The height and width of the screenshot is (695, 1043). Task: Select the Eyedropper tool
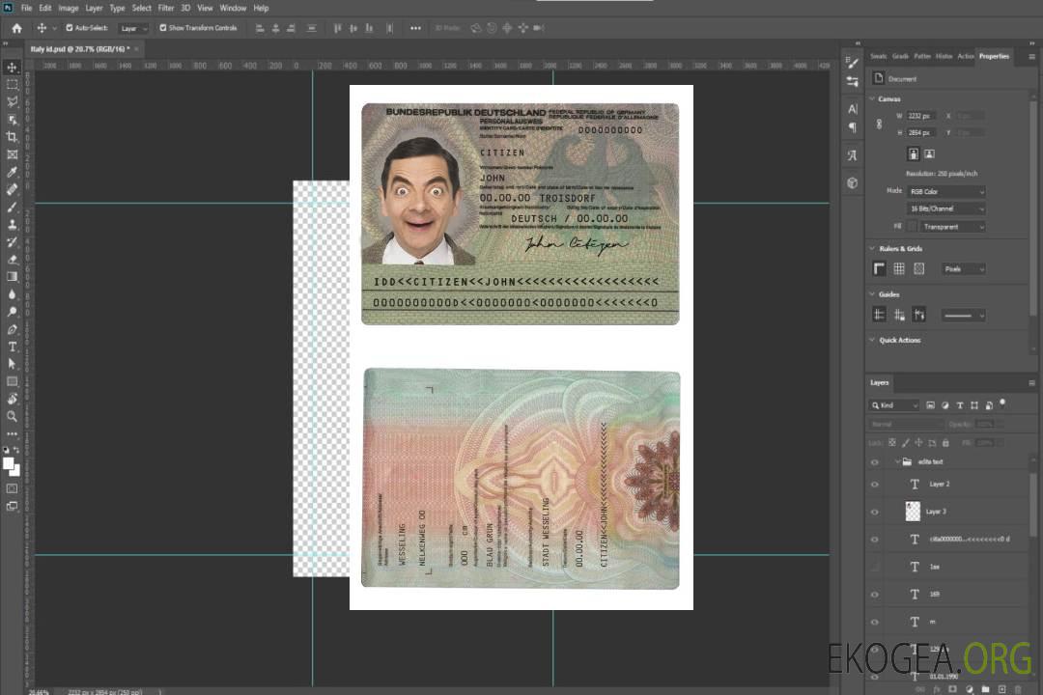point(12,172)
